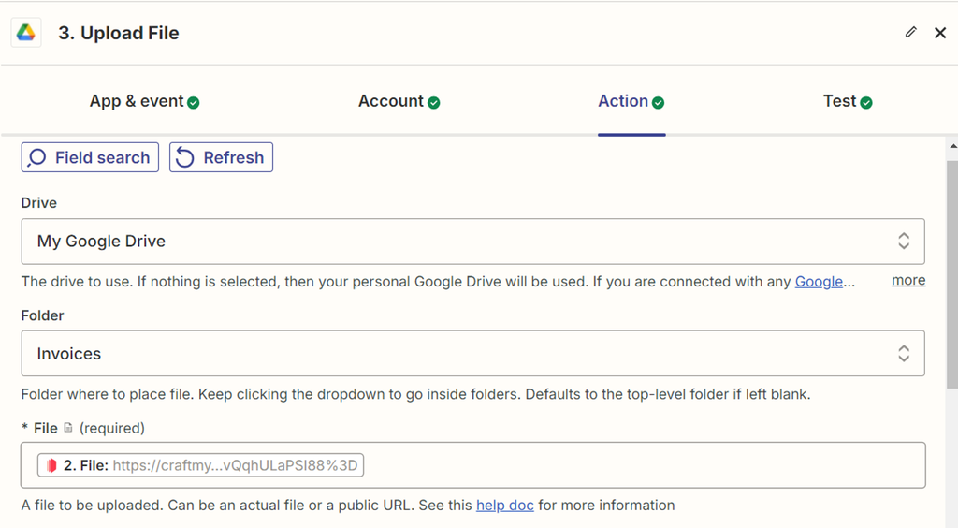Image resolution: width=958 pixels, height=528 pixels.
Task: Click the Folder field label
Action: coord(43,315)
